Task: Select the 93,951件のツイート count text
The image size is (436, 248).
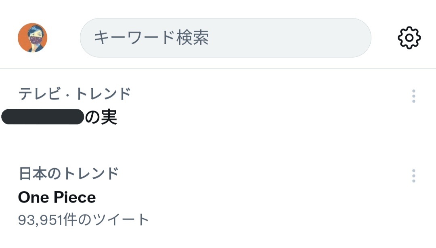Action: [84, 219]
